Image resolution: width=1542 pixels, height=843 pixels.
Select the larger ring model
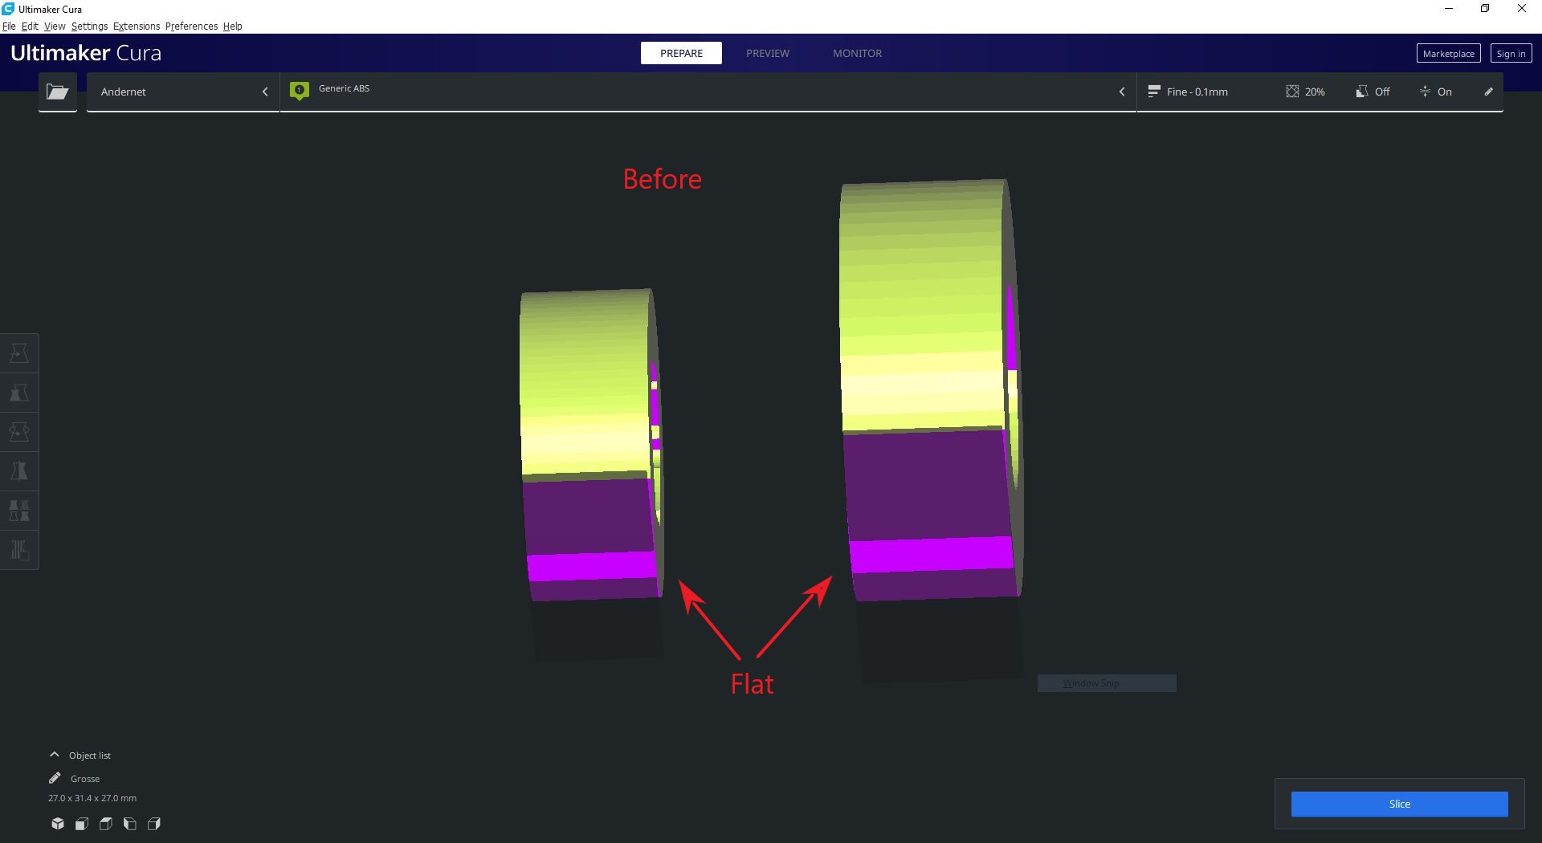[930, 391]
